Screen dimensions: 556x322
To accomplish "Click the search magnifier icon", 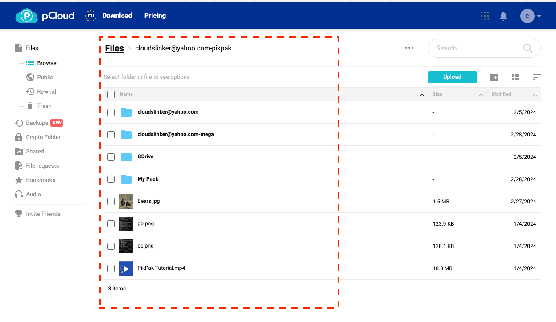I will (527, 48).
